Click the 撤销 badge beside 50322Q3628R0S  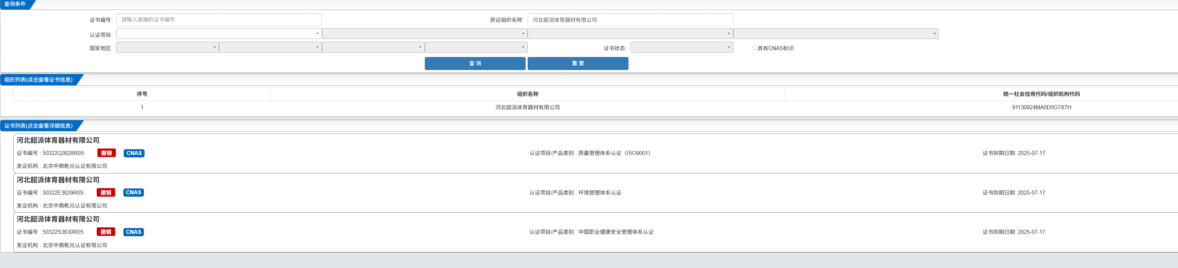pyautogui.click(x=107, y=153)
